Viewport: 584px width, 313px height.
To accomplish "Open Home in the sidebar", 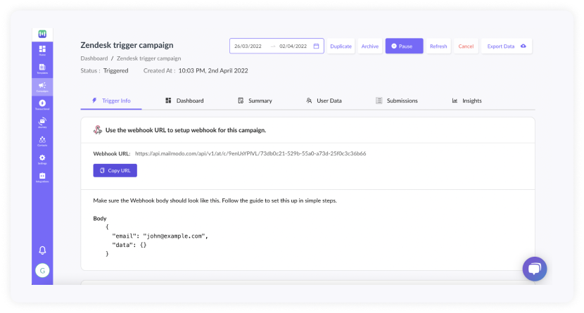I will click(x=42, y=51).
